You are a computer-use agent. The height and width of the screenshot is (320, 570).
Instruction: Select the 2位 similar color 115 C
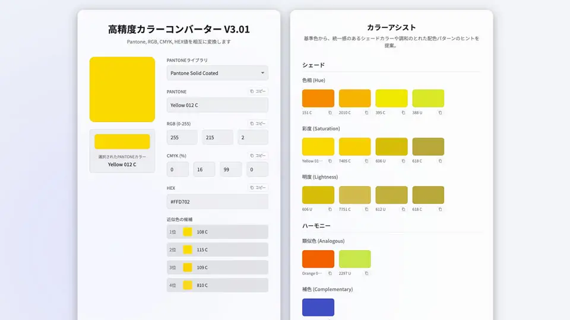tap(217, 249)
